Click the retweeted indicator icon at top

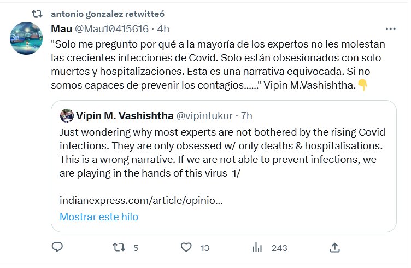38,13
